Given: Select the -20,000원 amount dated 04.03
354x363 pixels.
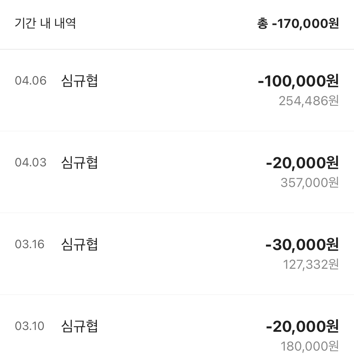Looking at the screenshot, I should pyautogui.click(x=303, y=163).
